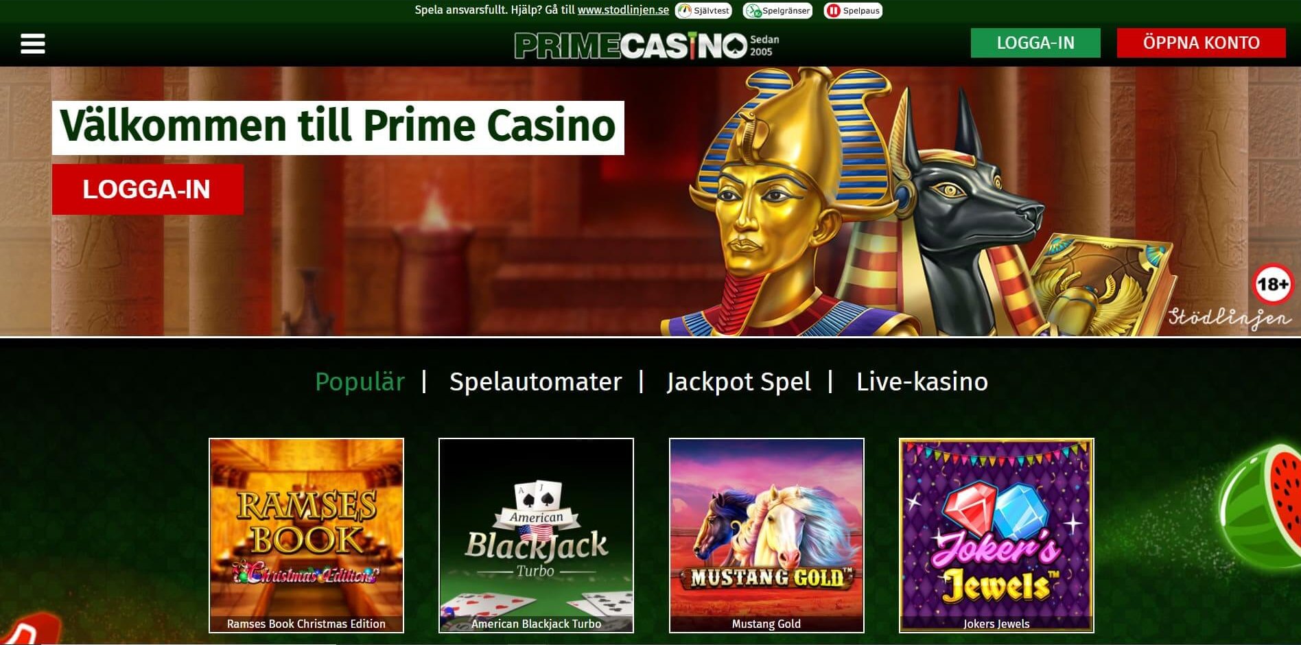Image resolution: width=1301 pixels, height=645 pixels.
Task: Click the Spelpaus pause badge
Action: pos(853,10)
